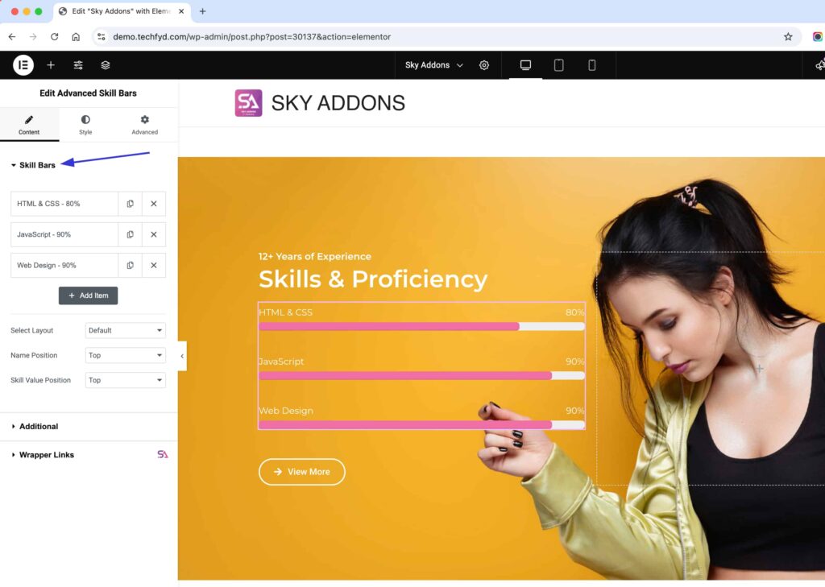Click the Sky Addons site logo
The image size is (825, 587).
point(248,103)
